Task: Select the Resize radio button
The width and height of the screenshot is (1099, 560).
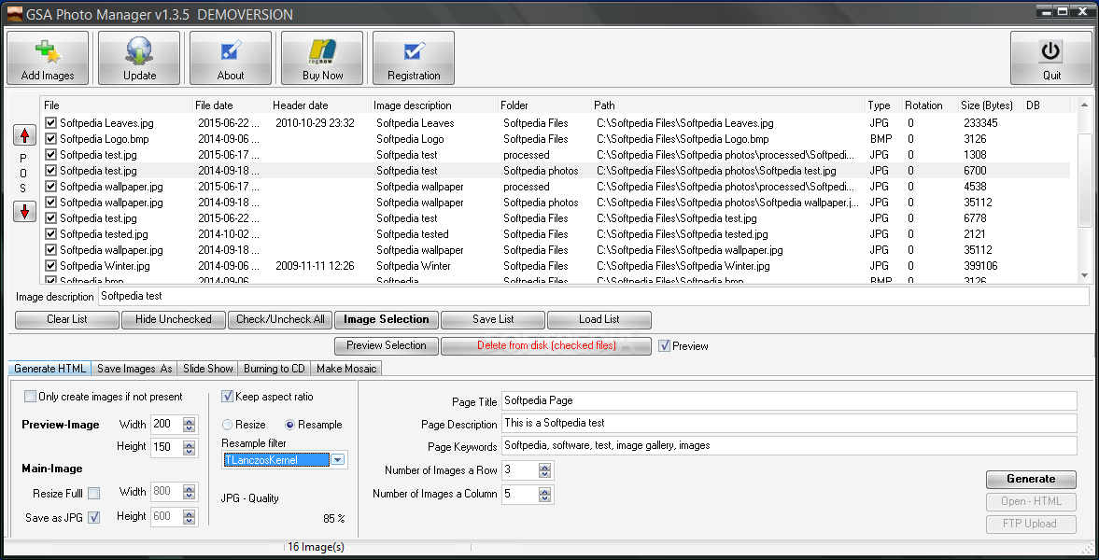Action: pyautogui.click(x=227, y=425)
